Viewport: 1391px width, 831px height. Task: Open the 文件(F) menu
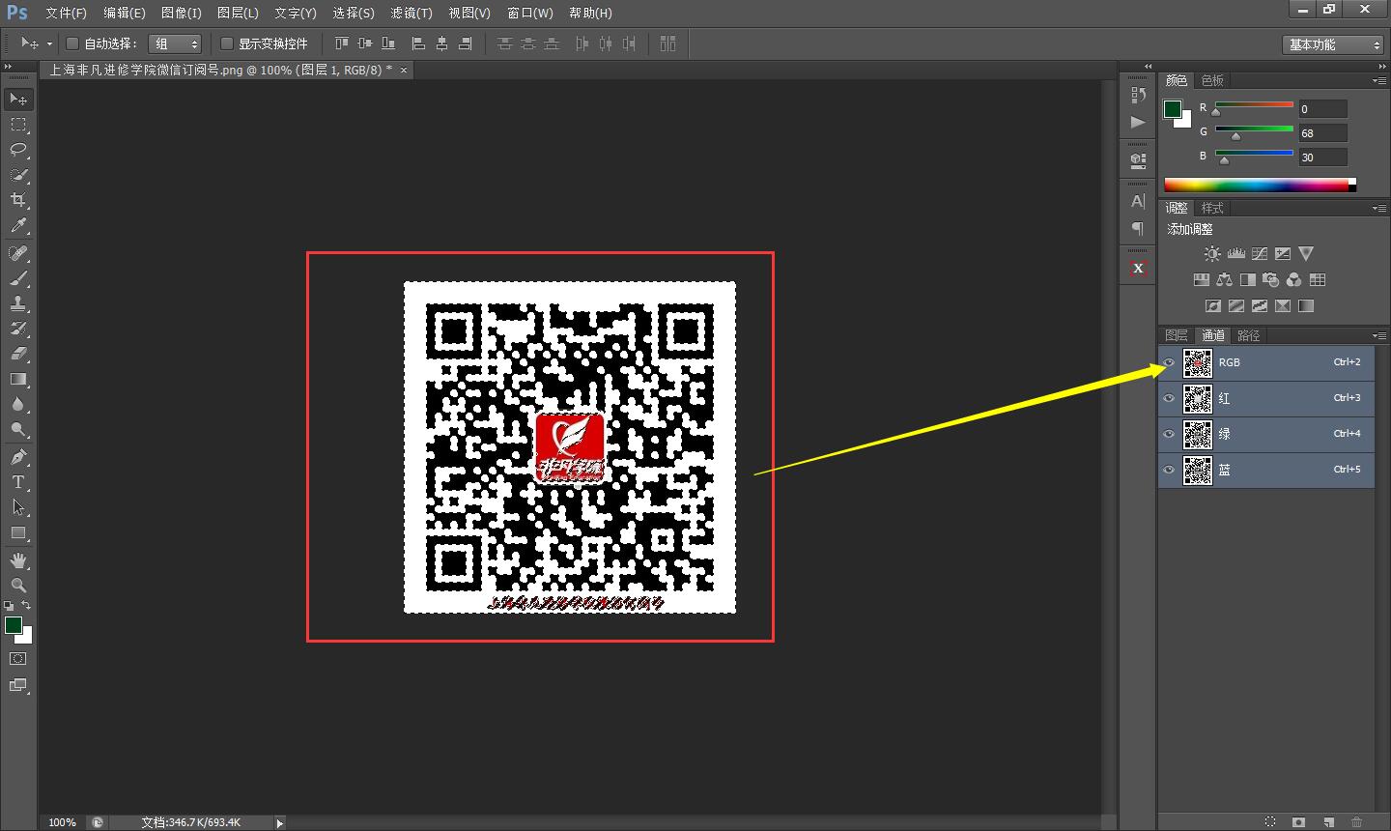coord(66,13)
